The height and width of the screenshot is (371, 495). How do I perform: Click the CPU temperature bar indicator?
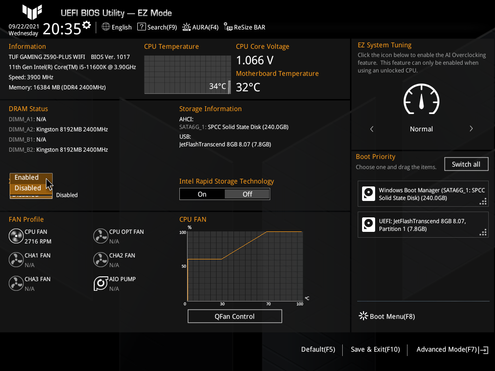pos(229,87)
